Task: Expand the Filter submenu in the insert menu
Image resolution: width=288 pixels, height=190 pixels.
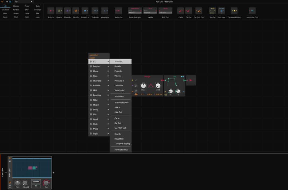Action: [x=99, y=100]
